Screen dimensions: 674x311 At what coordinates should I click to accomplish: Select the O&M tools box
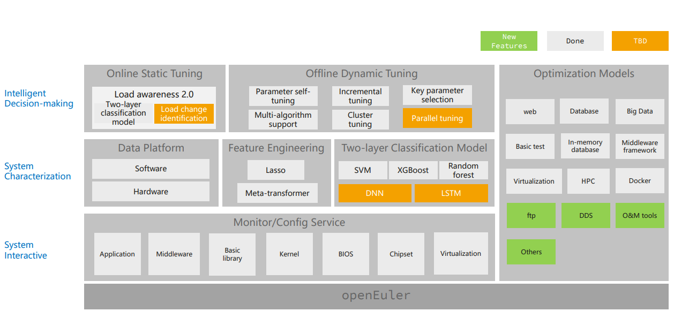pyautogui.click(x=640, y=216)
